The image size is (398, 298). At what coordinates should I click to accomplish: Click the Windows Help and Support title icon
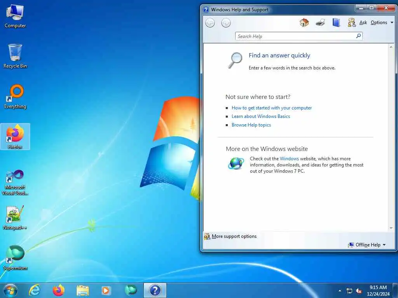click(x=206, y=10)
